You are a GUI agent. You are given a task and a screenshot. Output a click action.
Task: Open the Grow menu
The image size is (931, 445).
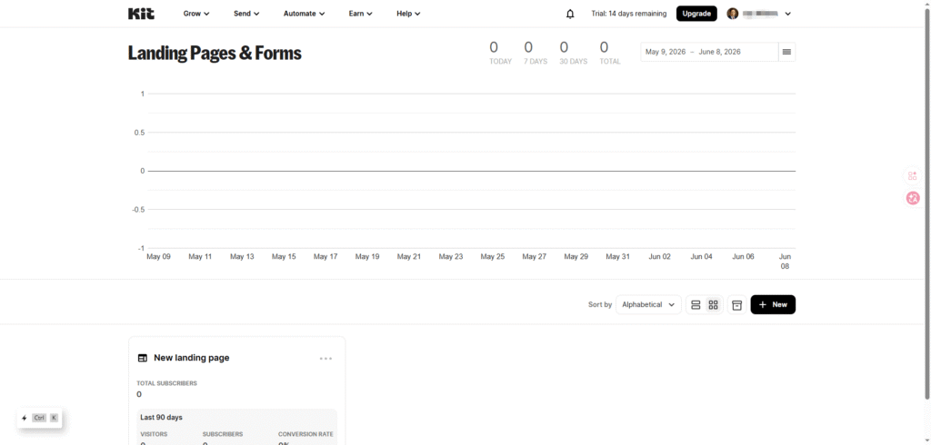click(x=196, y=14)
